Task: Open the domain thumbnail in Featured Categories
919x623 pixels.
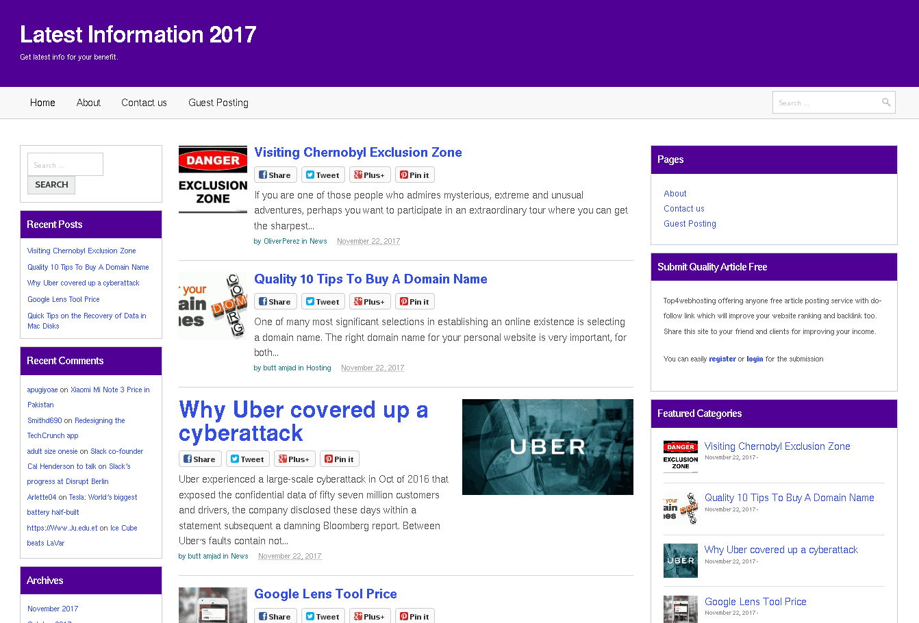Action: coord(681,509)
